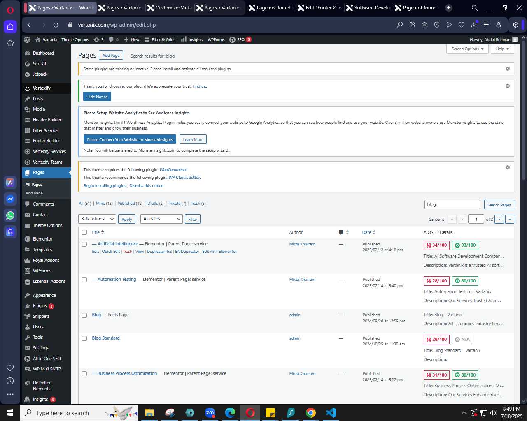
Task: Open Google Chrome from taskbar
Action: (x=311, y=413)
